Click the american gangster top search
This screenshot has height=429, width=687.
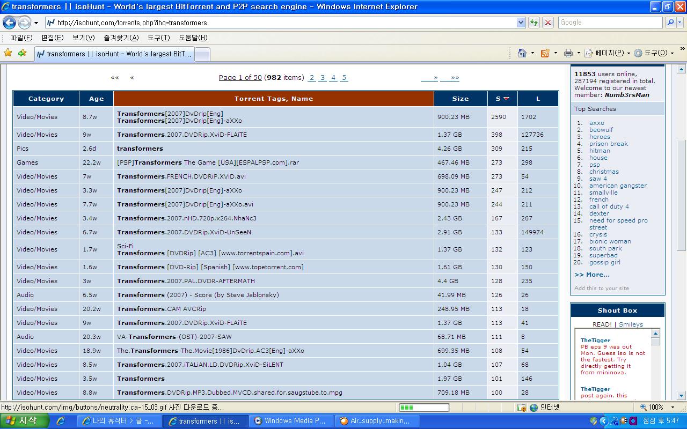pos(618,186)
